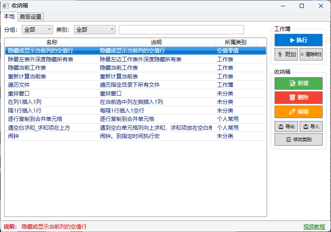Select row 除最左表外深度隐藏所有表
Viewport: 331px width, 232px height.
pyautogui.click(x=135, y=59)
